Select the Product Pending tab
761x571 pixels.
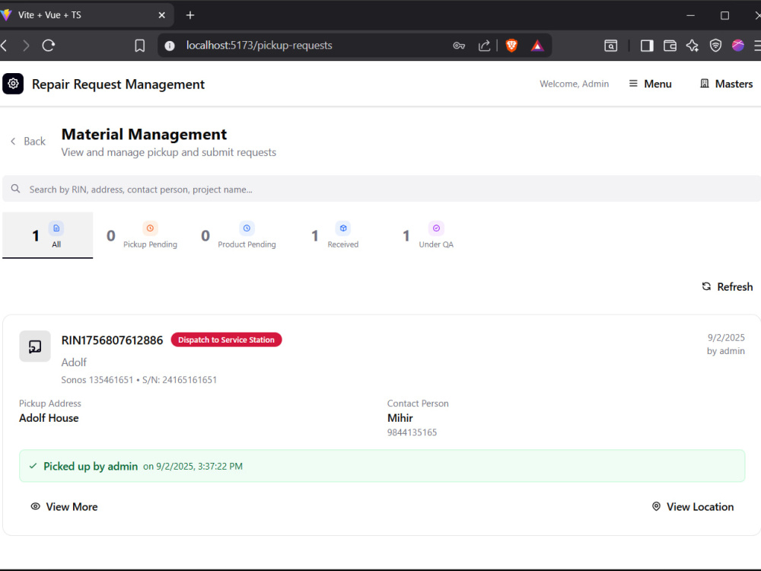point(238,235)
